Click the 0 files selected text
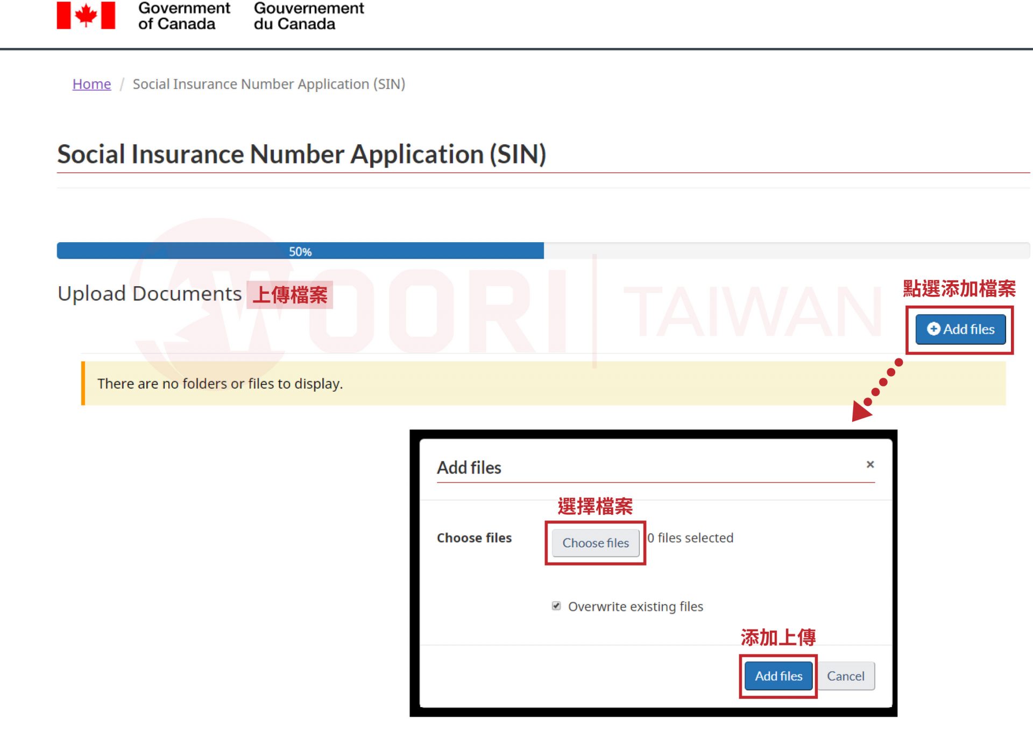 [x=690, y=538]
